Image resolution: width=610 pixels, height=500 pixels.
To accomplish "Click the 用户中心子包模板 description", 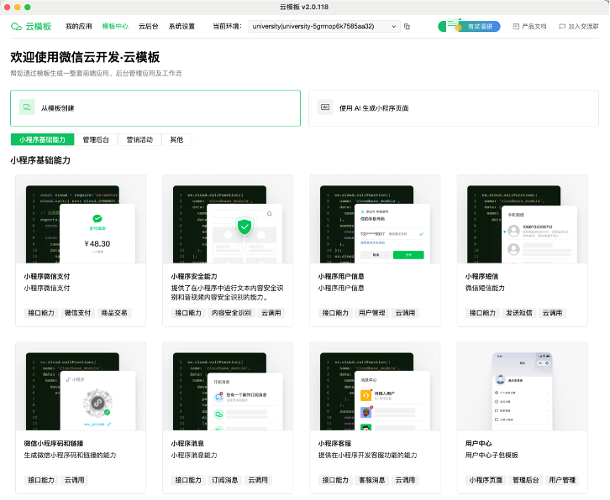I will point(492,455).
